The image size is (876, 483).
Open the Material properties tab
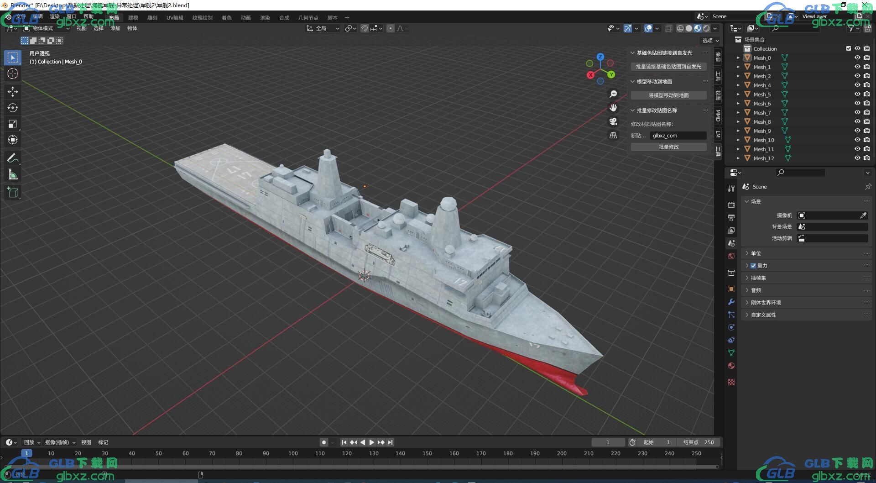click(731, 366)
